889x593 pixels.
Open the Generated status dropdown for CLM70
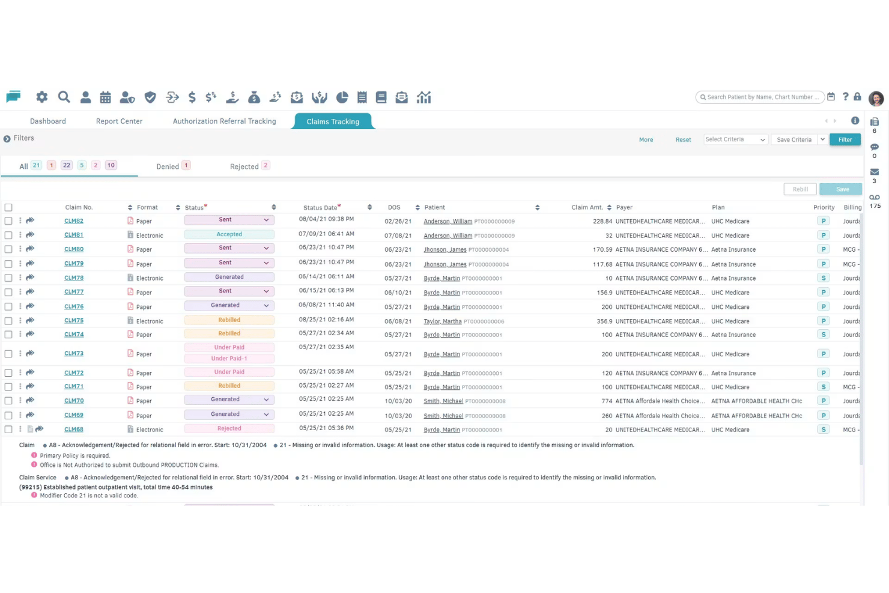[x=229, y=400]
